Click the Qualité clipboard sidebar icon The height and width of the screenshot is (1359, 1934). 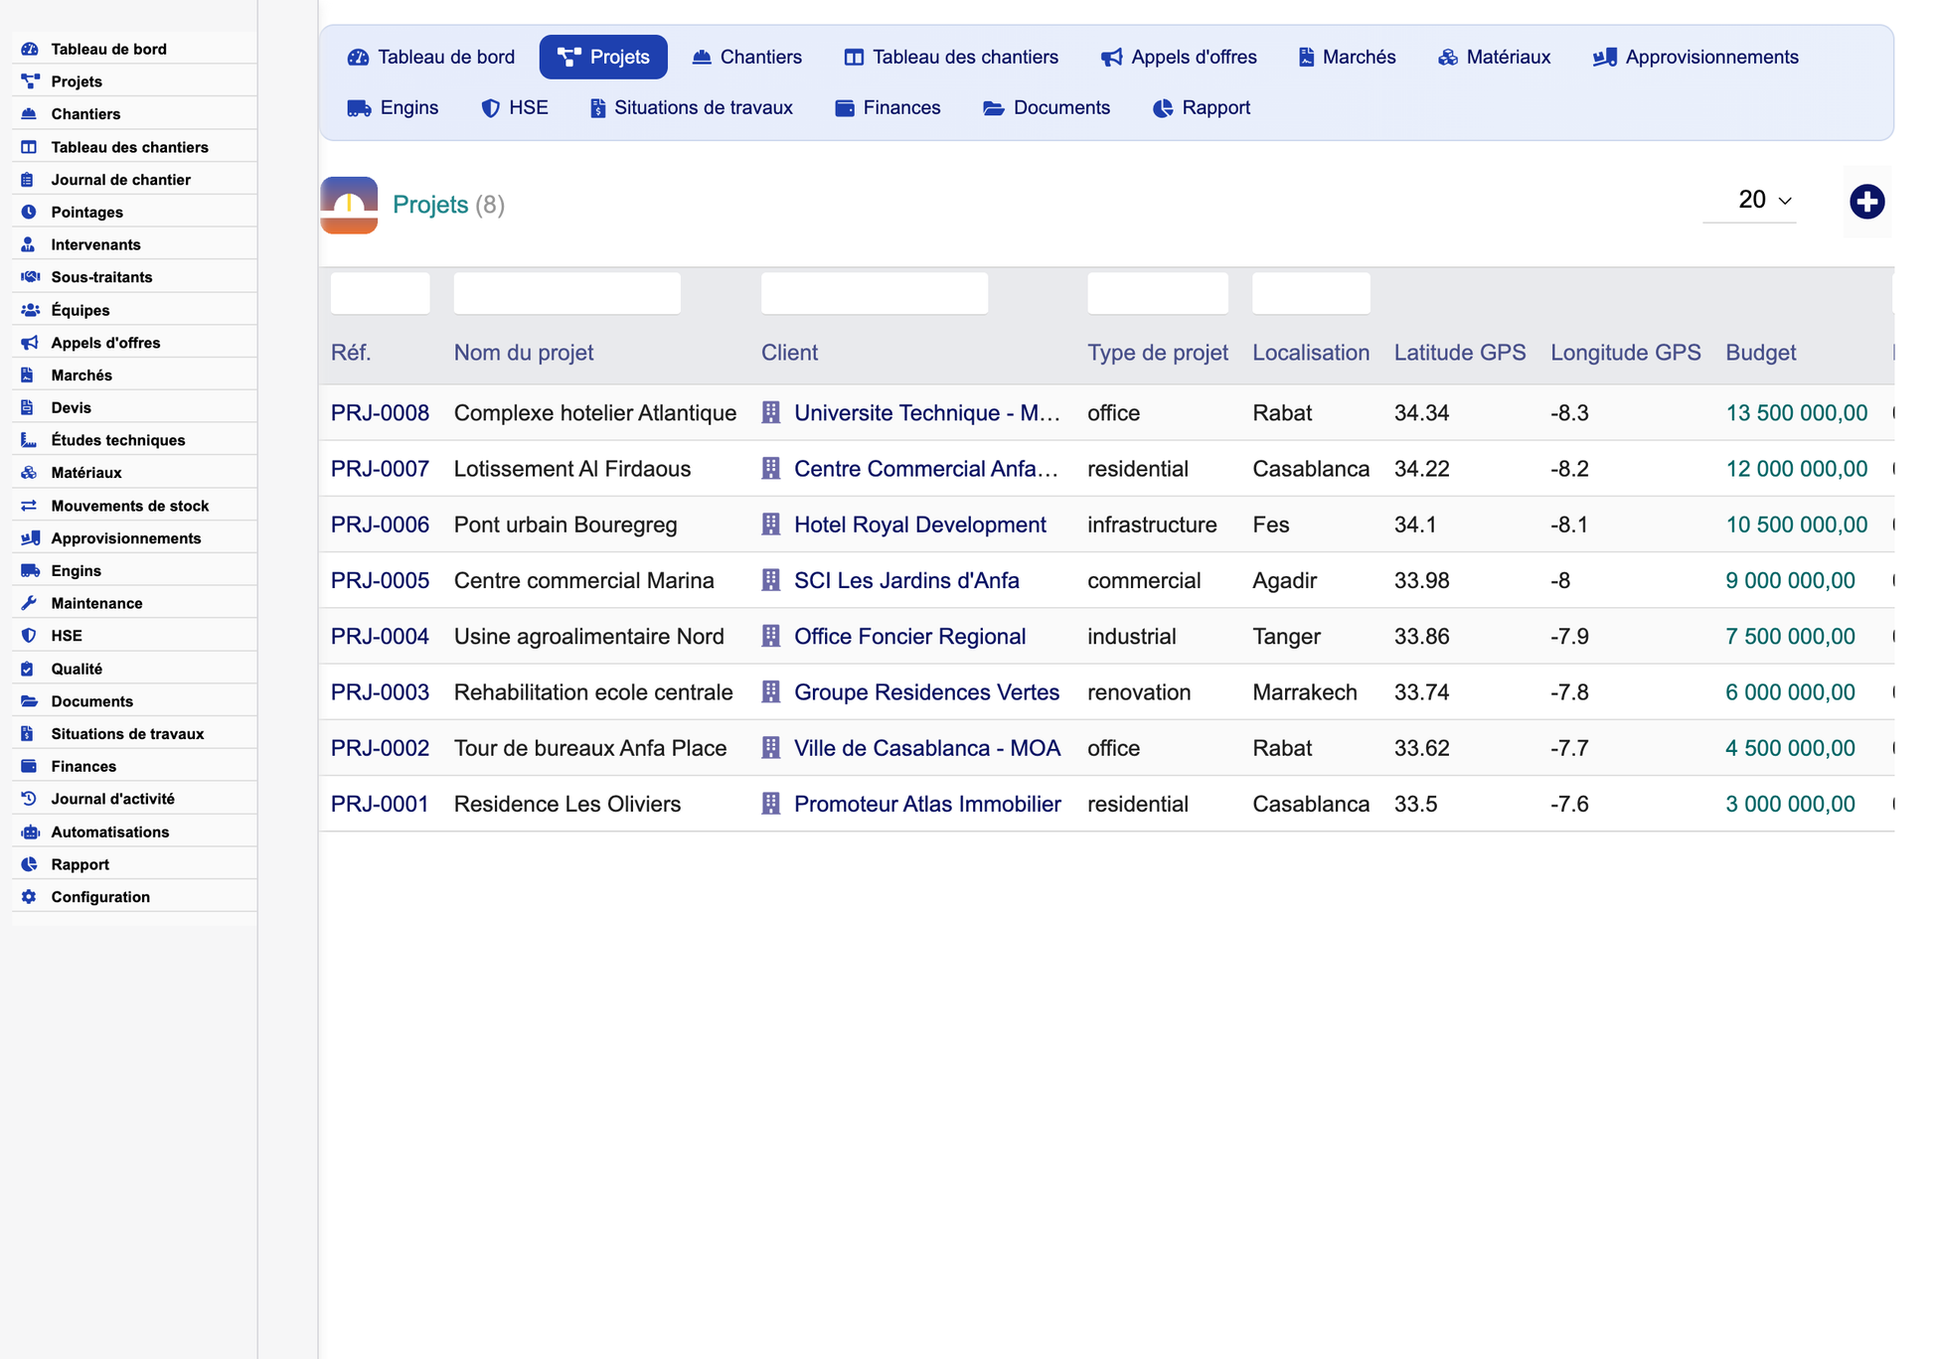(28, 669)
